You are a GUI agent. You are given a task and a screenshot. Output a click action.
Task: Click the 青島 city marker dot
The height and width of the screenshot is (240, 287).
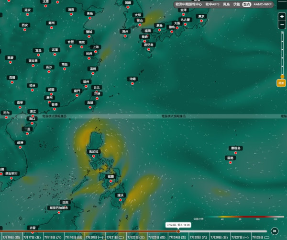point(90,18)
